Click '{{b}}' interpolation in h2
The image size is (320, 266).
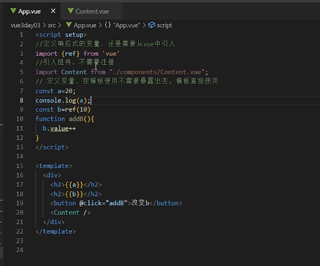(x=74, y=194)
